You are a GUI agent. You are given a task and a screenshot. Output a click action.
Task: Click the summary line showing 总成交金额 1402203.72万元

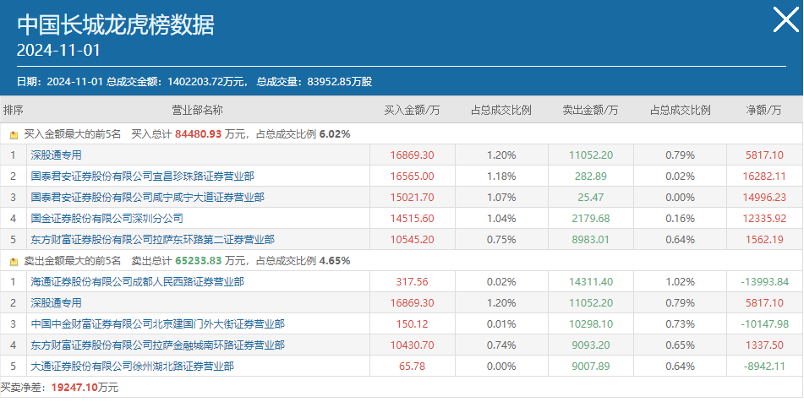[194, 82]
